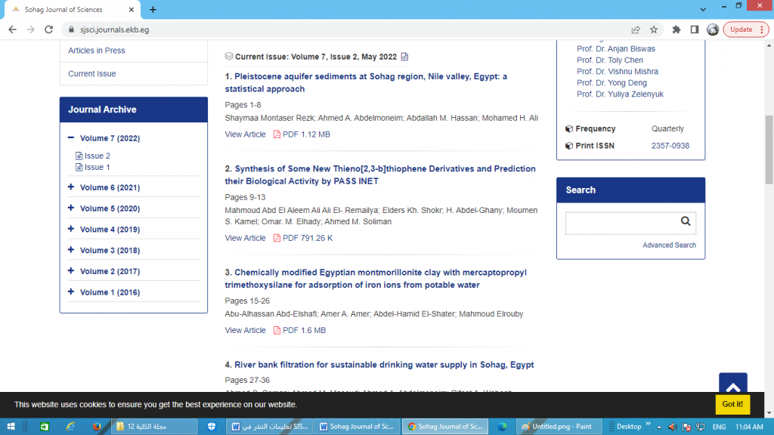The image size is (774, 435).
Task: Open a new browser tab
Action: [153, 10]
